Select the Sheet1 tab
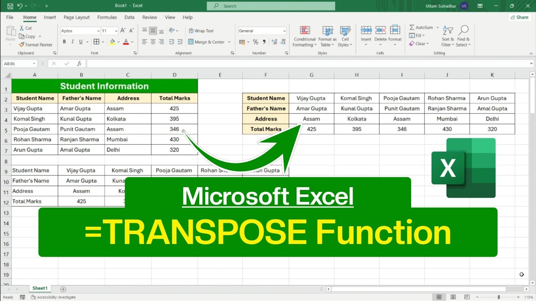The width and height of the screenshot is (536, 301). [40, 288]
